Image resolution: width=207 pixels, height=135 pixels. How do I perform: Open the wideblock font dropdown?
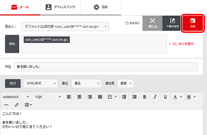click(16, 97)
